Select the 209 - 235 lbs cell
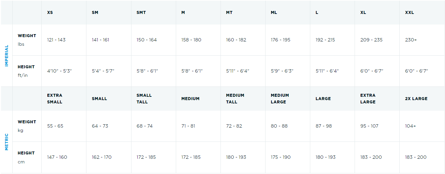 click(x=371, y=40)
